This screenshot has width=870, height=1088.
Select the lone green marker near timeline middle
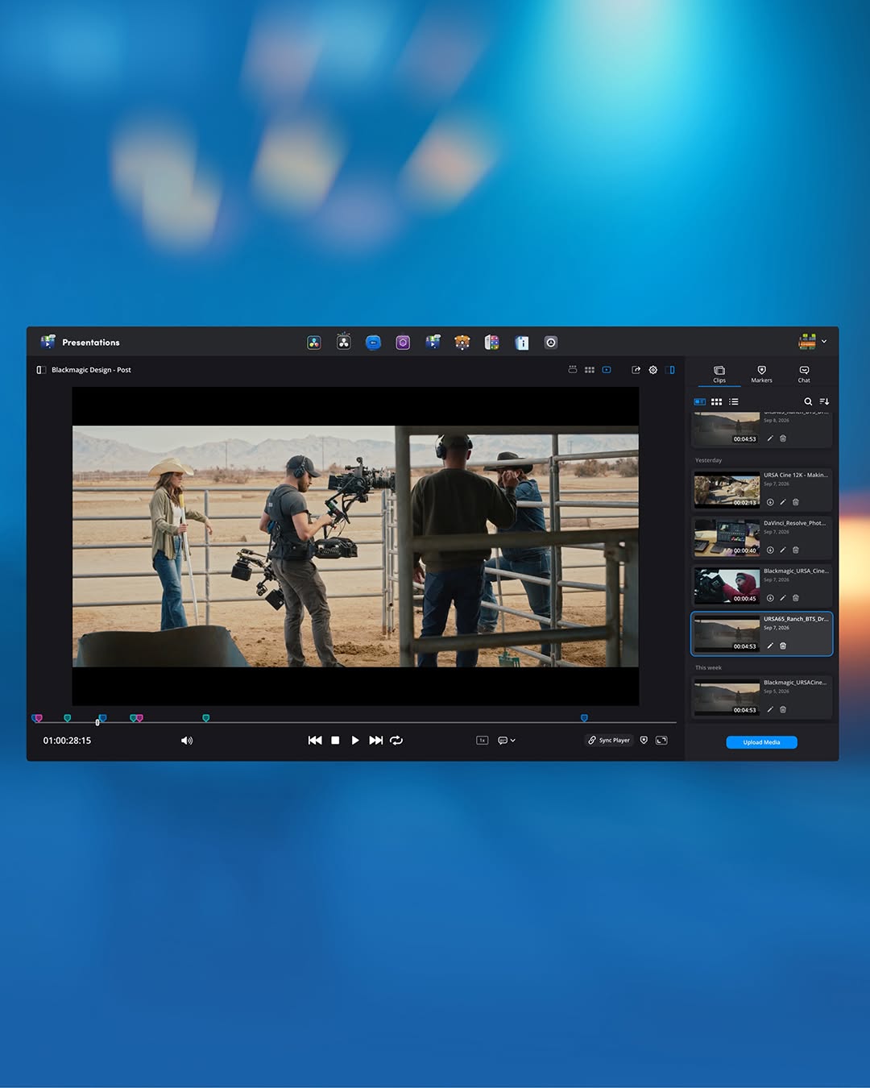point(206,717)
